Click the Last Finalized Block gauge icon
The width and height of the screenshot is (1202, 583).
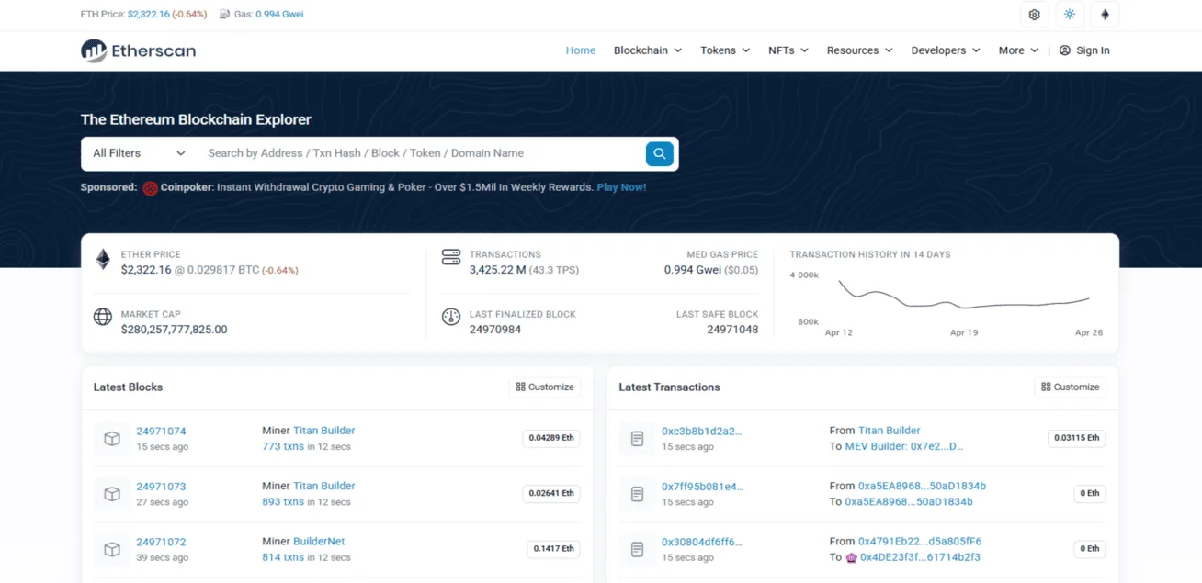[x=450, y=318]
